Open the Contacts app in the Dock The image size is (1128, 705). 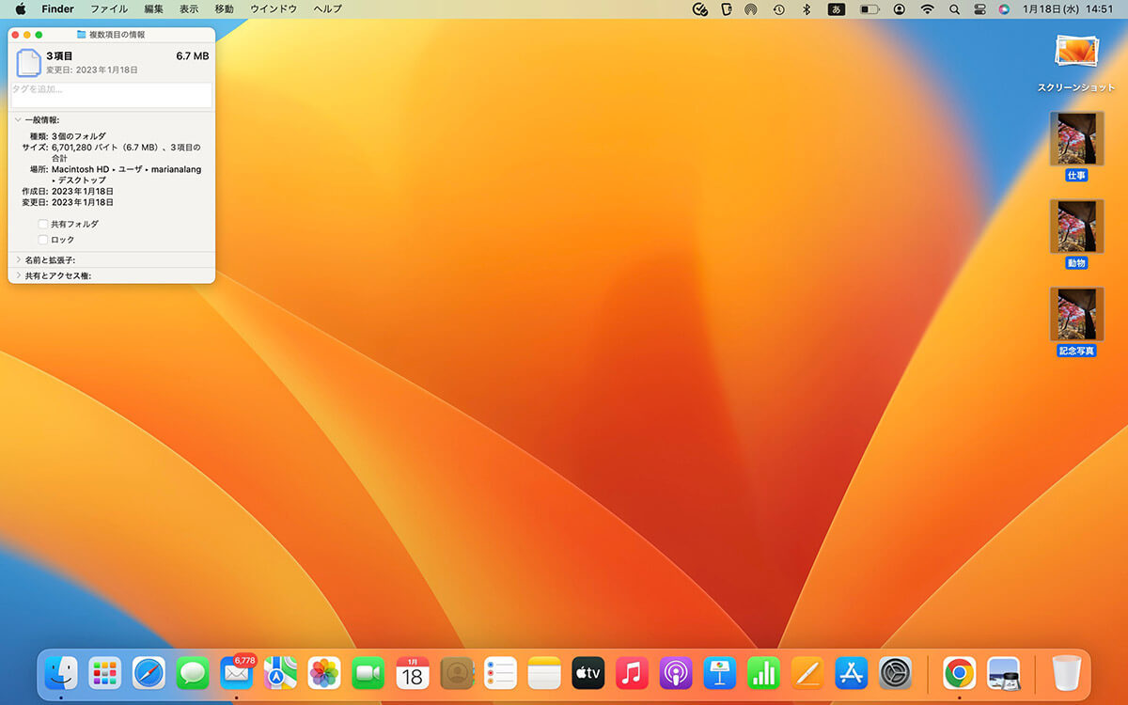click(x=457, y=673)
